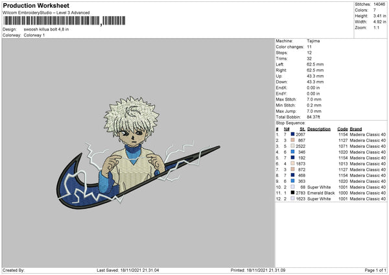Click the Brand column header
The image size is (389, 275).
(356, 129)
